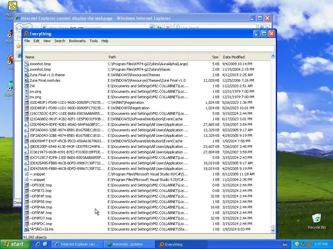Click the Everything taskbar button
This screenshot has height=249, width=333.
[x=181, y=244]
